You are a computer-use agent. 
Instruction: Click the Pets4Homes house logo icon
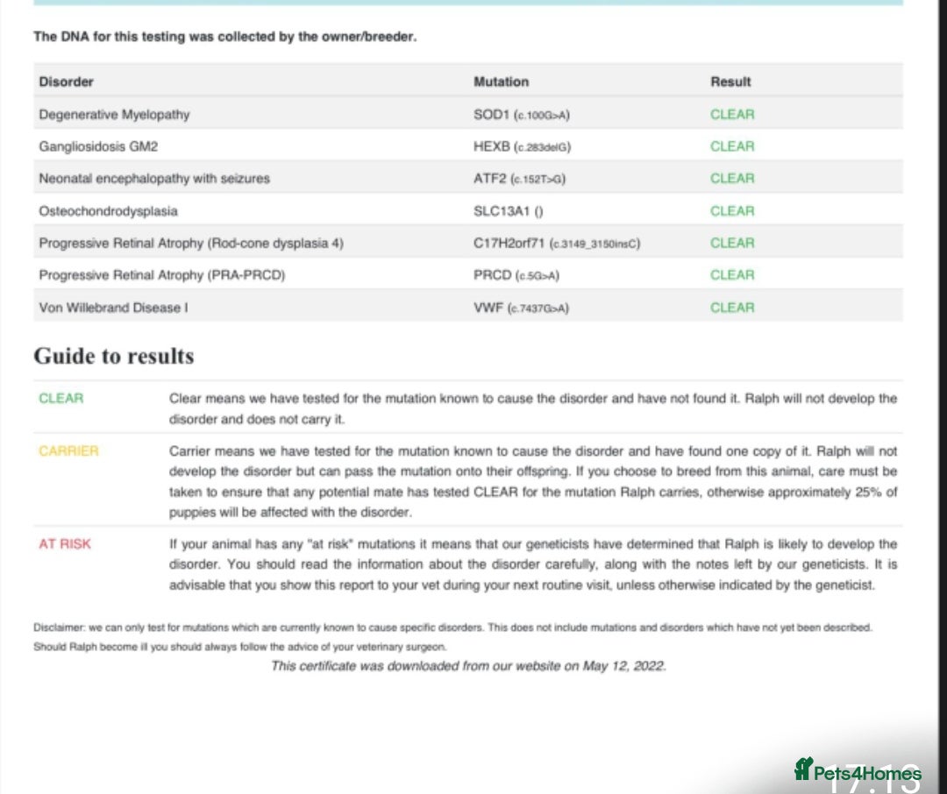[x=803, y=769]
